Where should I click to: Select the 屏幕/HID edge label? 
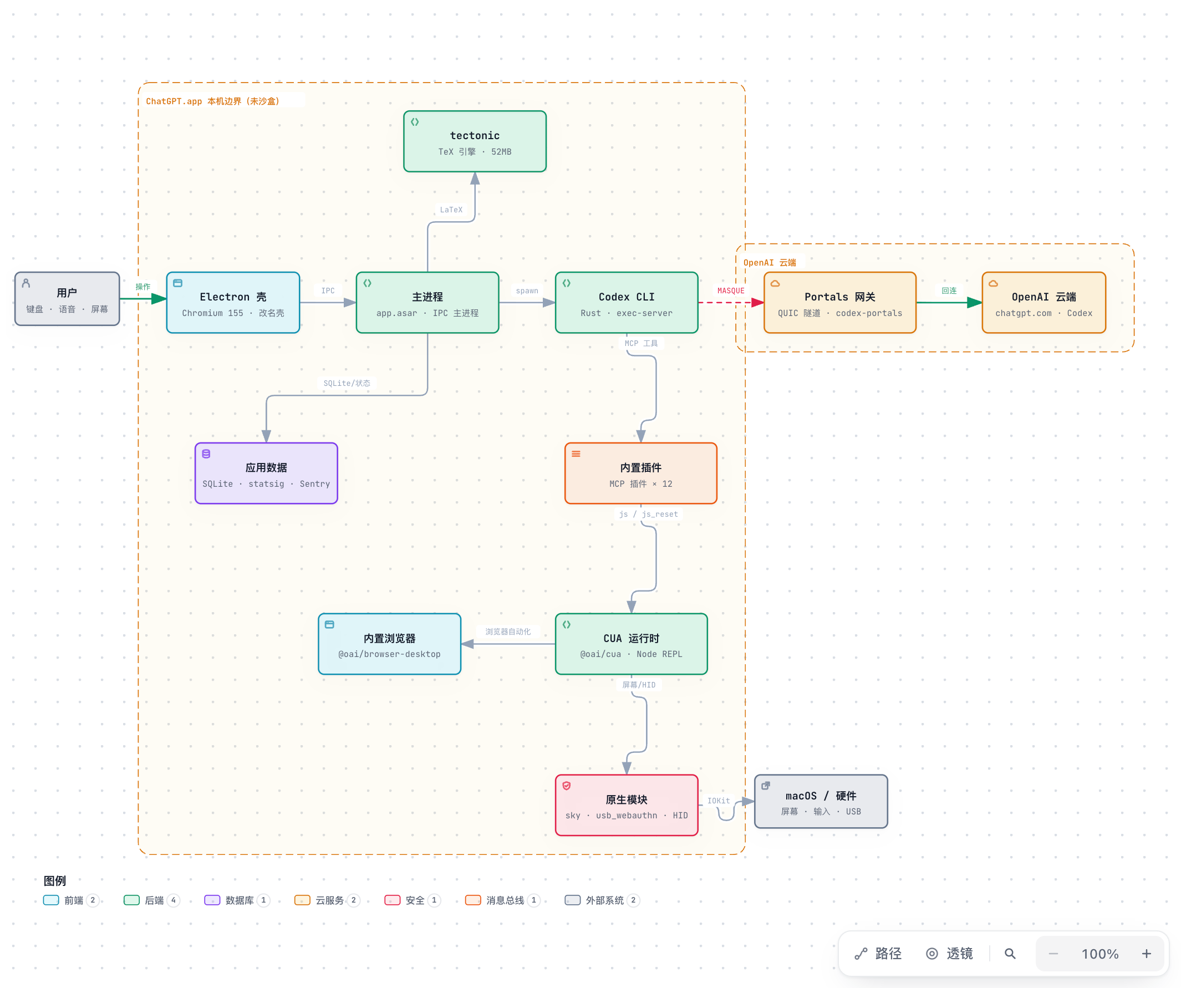click(638, 684)
